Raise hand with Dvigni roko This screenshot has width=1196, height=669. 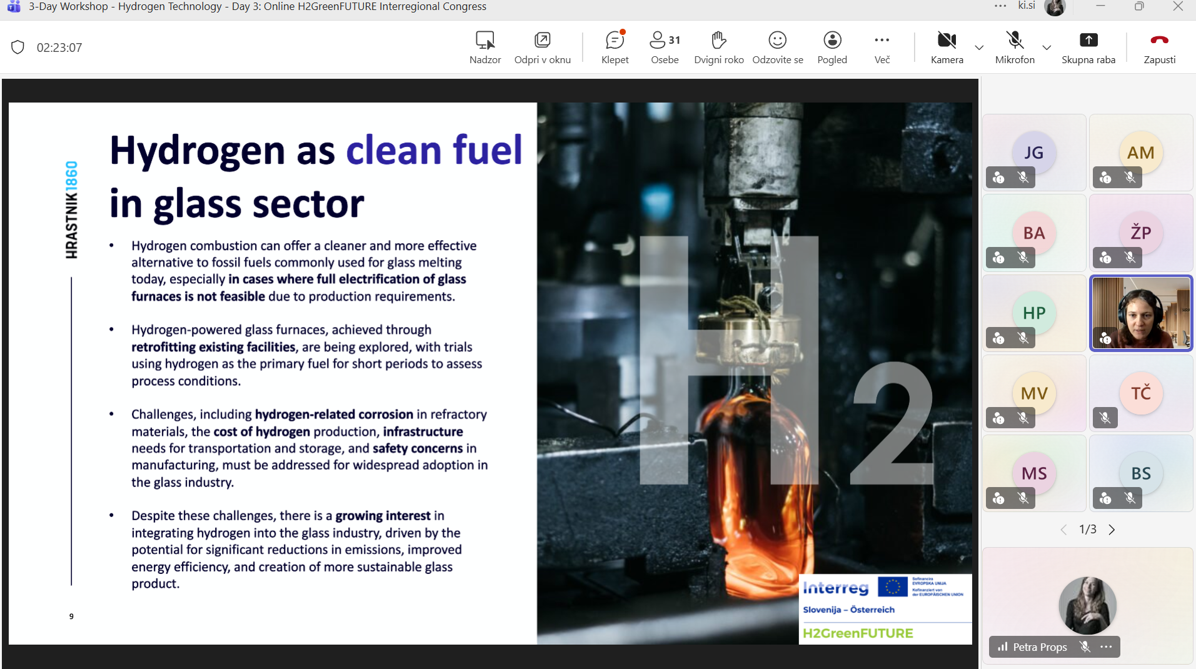[718, 47]
